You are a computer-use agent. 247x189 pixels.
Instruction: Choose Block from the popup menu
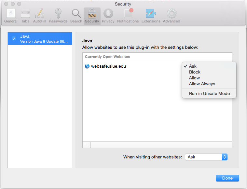point(195,72)
